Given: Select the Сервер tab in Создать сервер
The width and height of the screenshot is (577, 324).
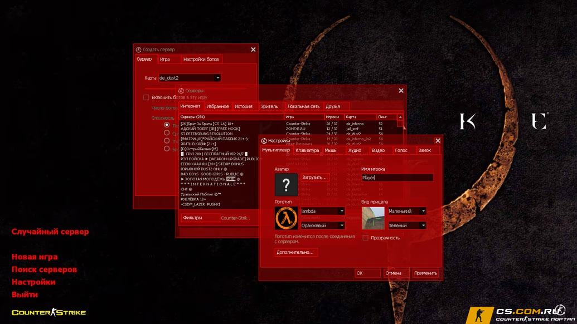Looking at the screenshot, I should coord(144,59).
